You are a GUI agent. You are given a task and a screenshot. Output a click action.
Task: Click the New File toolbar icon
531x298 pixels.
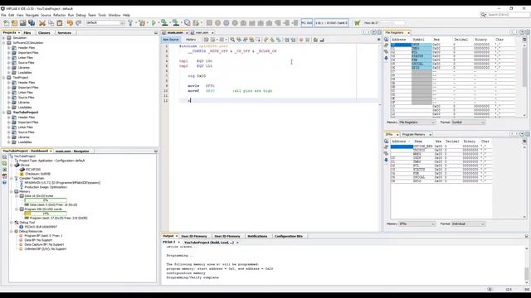6,23
